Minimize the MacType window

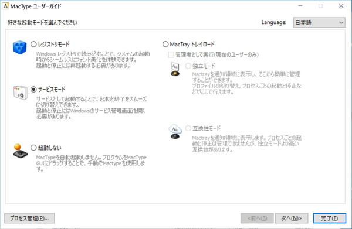[300, 6]
